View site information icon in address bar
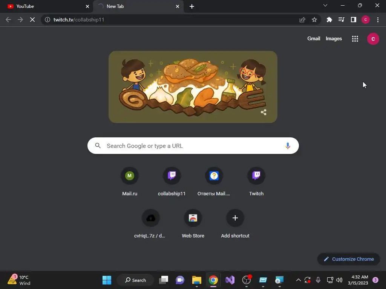Viewport: 386px width, 289px height. tap(47, 20)
